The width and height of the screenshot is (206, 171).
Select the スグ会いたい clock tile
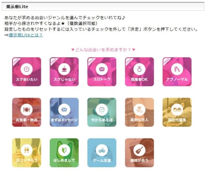coord(27,72)
